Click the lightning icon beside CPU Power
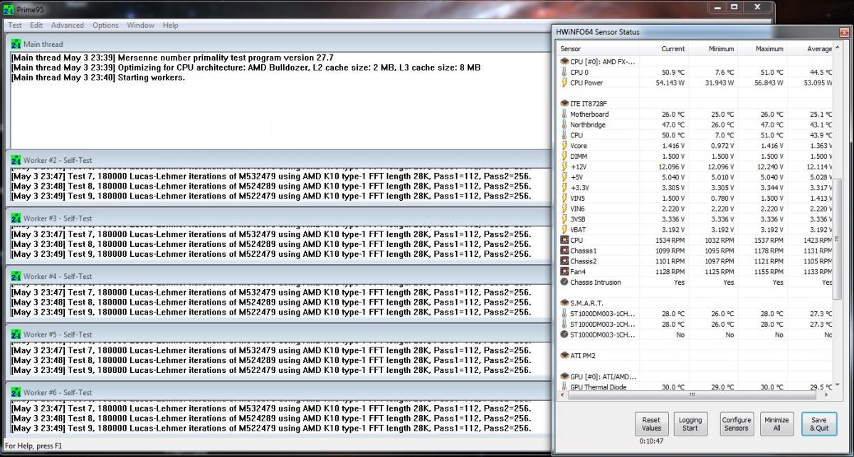Image resolution: width=854 pixels, height=457 pixels. 564,83
